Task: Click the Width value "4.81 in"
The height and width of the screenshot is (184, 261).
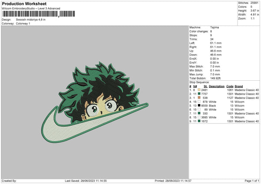Action: 254,15
